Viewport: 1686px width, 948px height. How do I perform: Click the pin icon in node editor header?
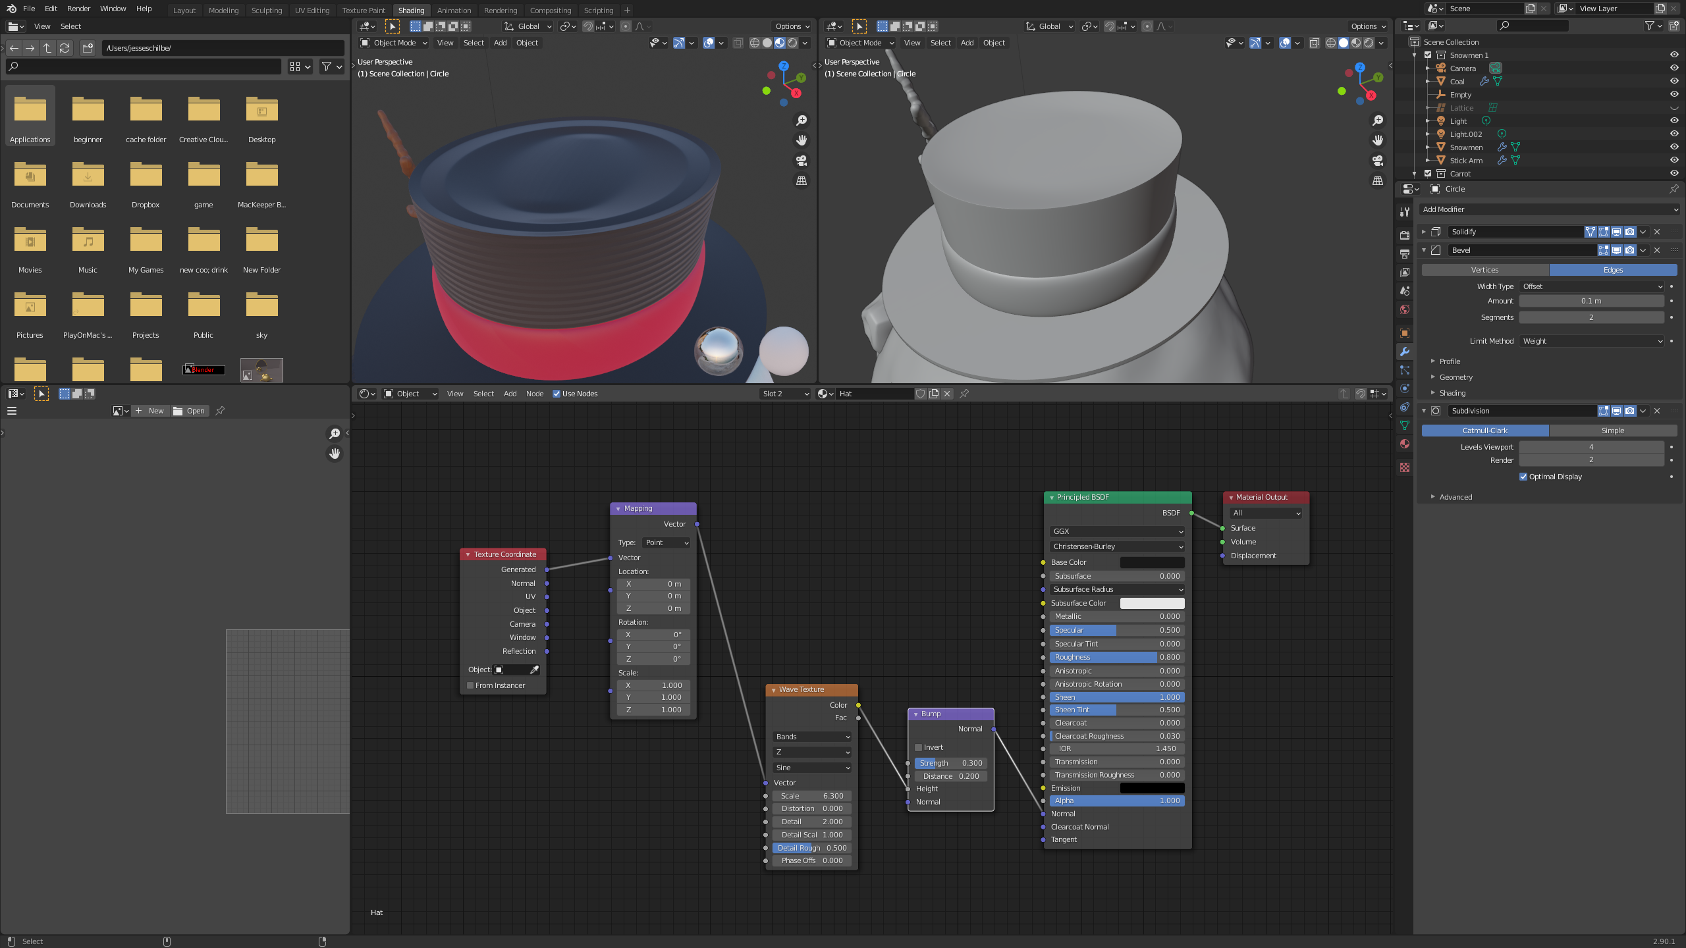[964, 394]
